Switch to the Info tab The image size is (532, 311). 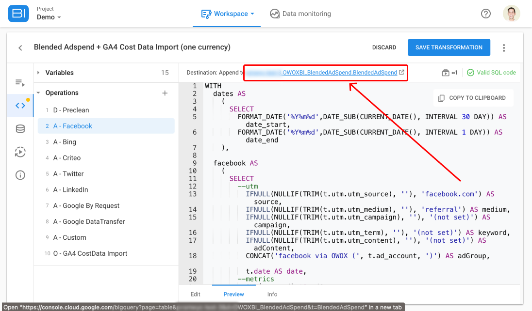272,294
